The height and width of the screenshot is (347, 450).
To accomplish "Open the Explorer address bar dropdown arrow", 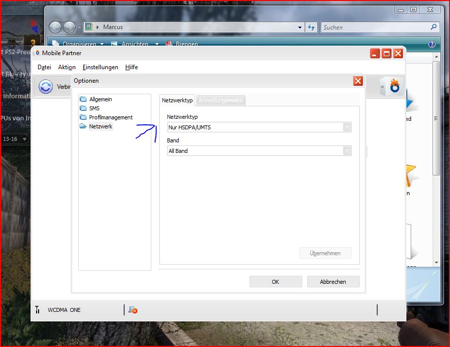I will [300, 28].
